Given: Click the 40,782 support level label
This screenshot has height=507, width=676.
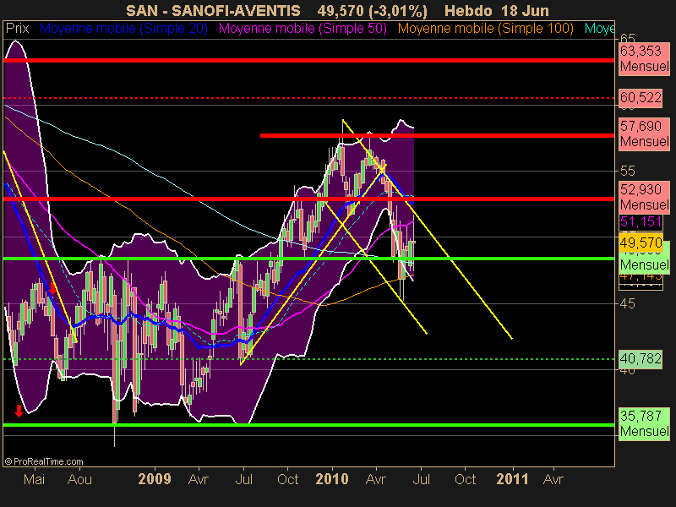Looking at the screenshot, I should [641, 358].
